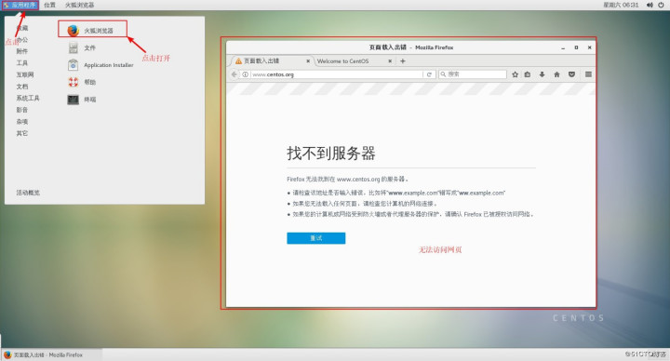Select the 文档 category
This screenshot has width=670, height=361.
pyautogui.click(x=21, y=87)
